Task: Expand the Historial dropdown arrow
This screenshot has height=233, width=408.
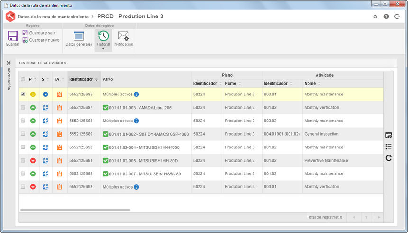Action: click(103, 49)
